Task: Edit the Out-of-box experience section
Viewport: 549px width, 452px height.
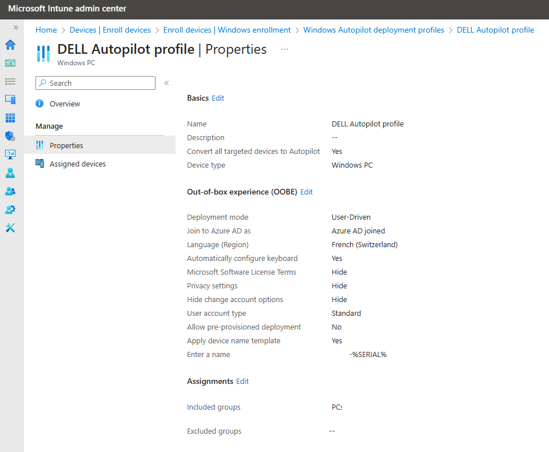Action: [x=307, y=192]
